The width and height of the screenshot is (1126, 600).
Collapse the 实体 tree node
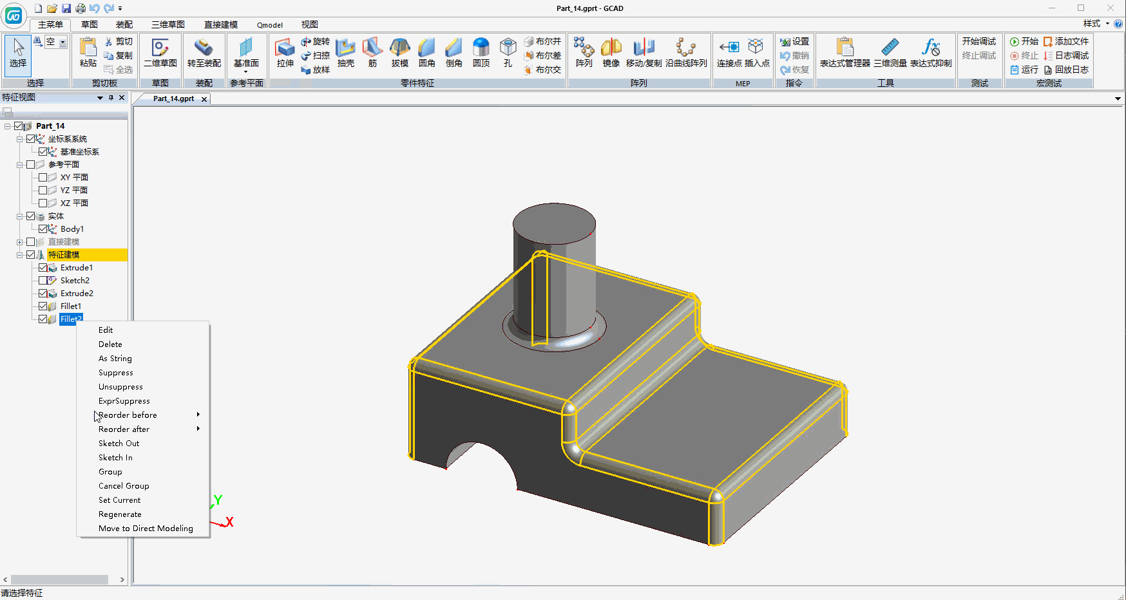(x=20, y=216)
